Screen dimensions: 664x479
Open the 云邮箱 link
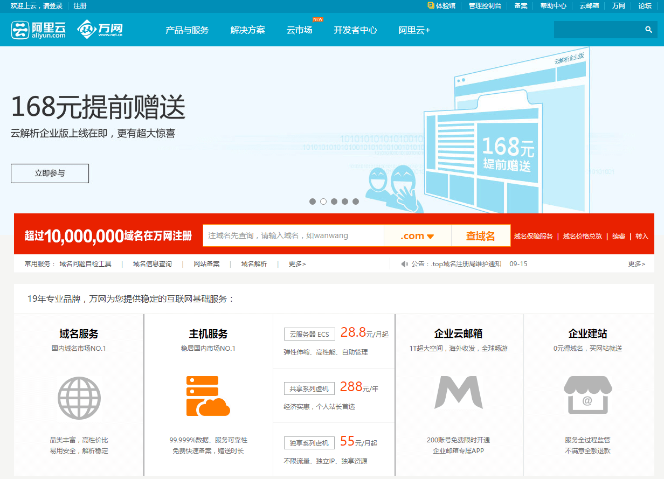pos(589,6)
